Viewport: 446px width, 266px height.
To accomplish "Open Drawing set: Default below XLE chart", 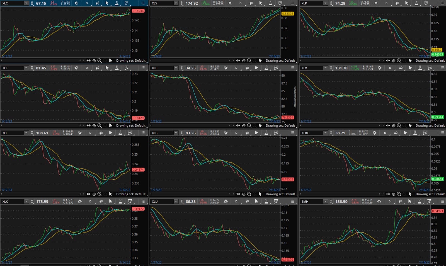I will point(131,125).
